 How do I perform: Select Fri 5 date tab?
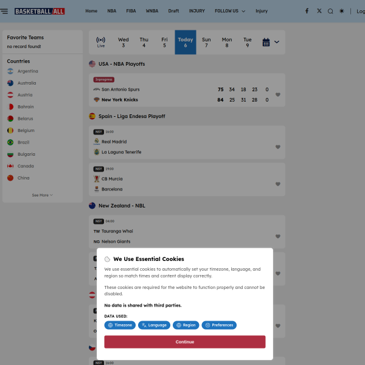164,42
